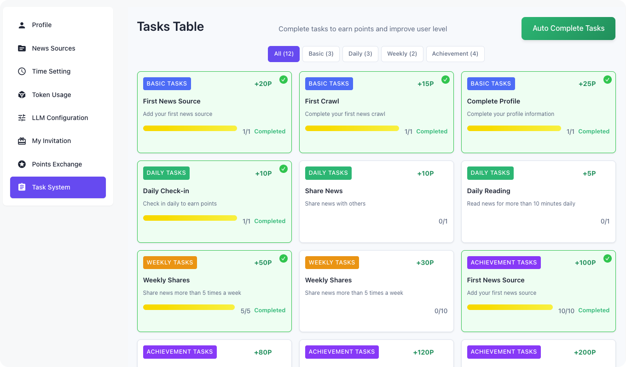The height and width of the screenshot is (367, 626).
Task: Click 'Share news with others' description
Action: 336,204
